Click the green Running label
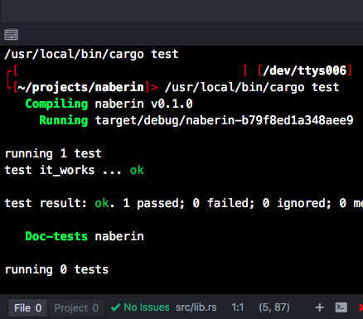Viewport: 363px width, 319px height. (64, 120)
